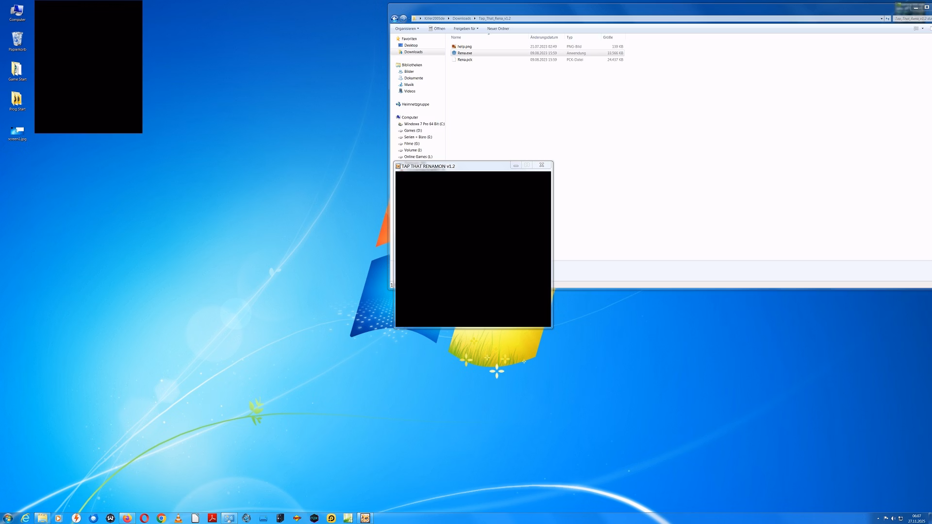This screenshot has width=932, height=524.
Task: Open Firefox from the taskbar
Action: pos(127,518)
